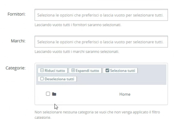Screen dimensions: 178x119
Task: Open the Marchi selection field
Action: 101,42
